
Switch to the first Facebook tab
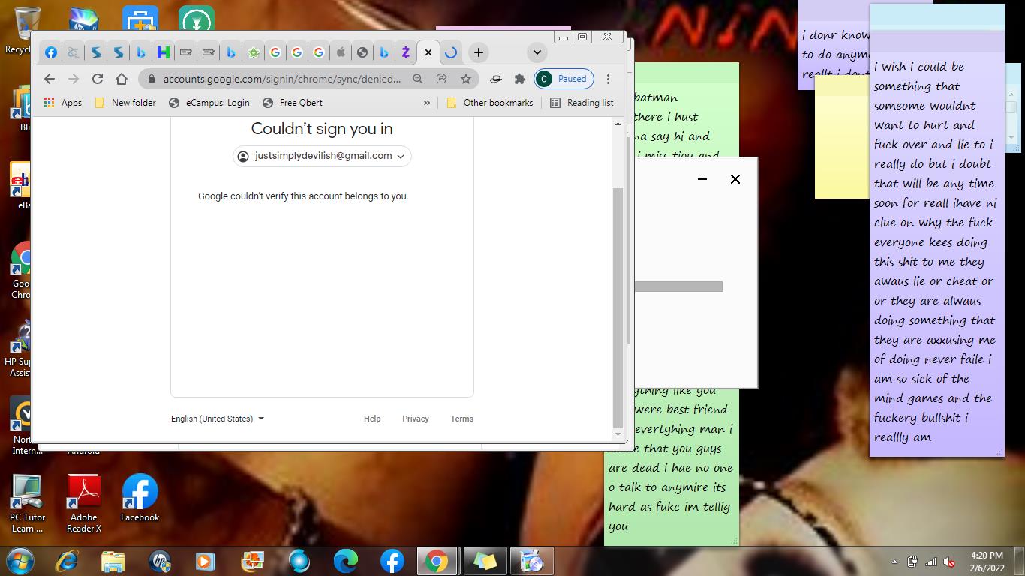click(x=50, y=52)
